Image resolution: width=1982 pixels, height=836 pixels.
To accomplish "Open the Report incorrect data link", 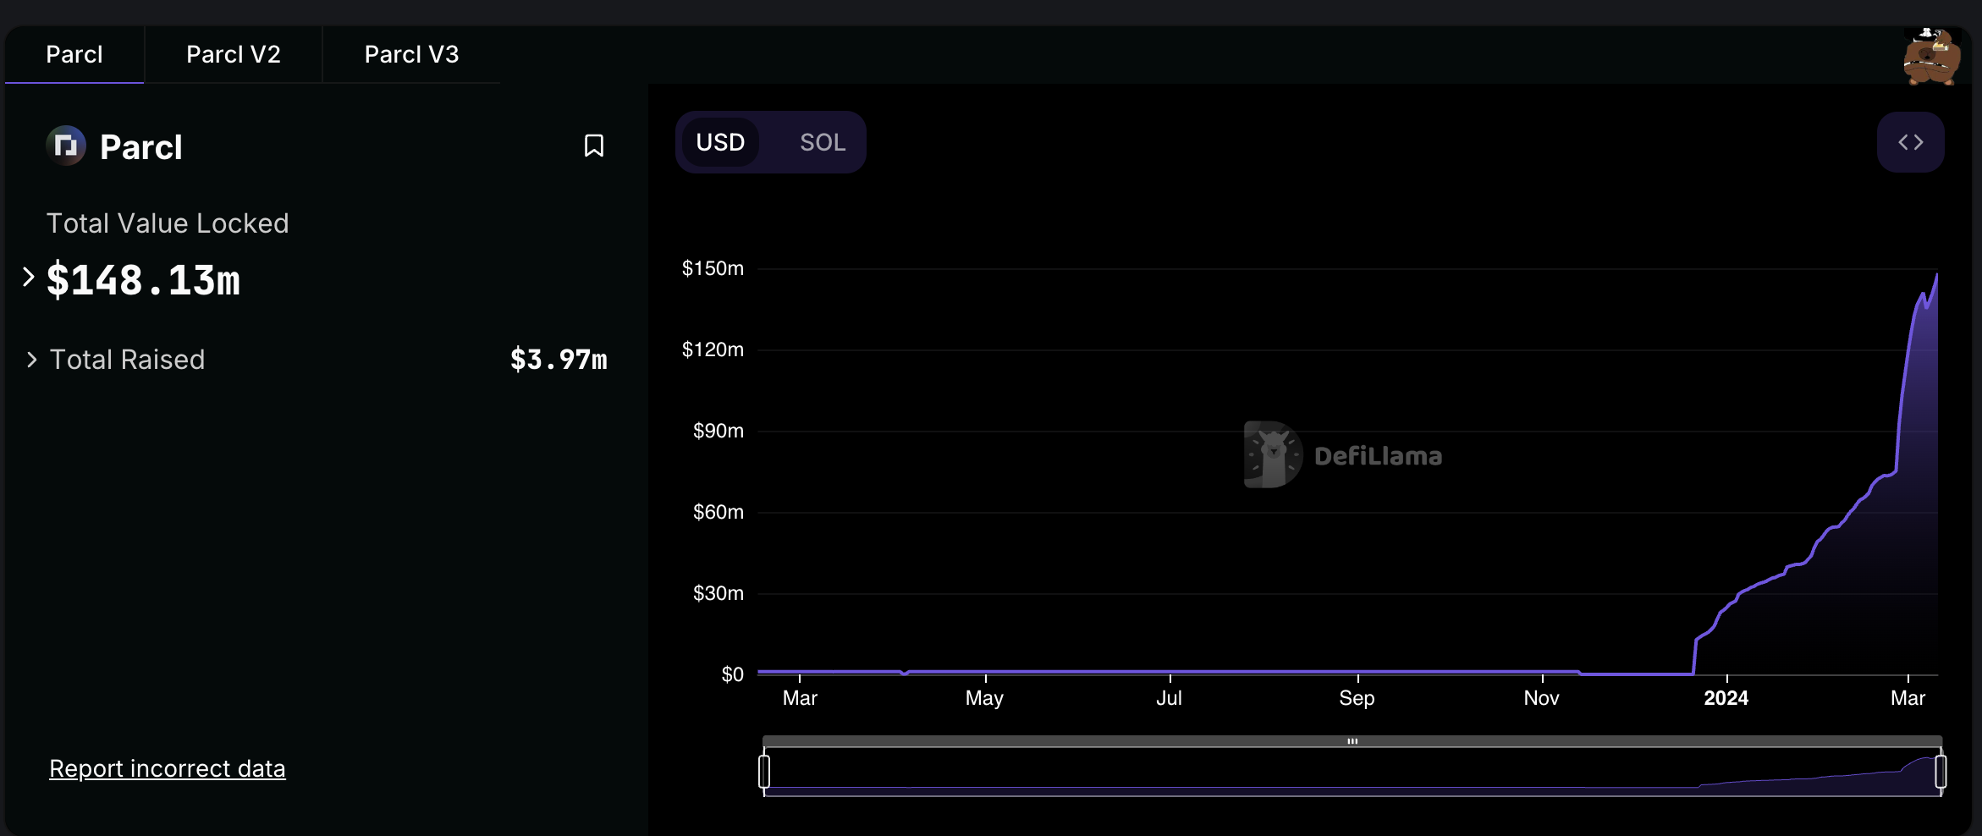I will (x=168, y=768).
